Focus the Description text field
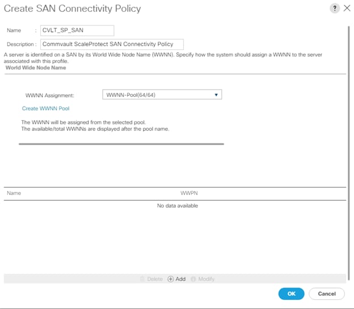The width and height of the screenshot is (354, 309). click(x=112, y=44)
